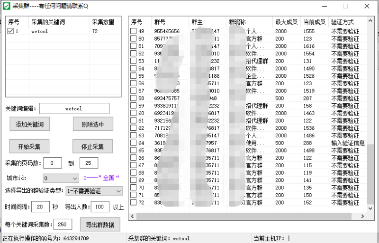Click the 删除选中 button
The image size is (379, 243).
coord(93,124)
